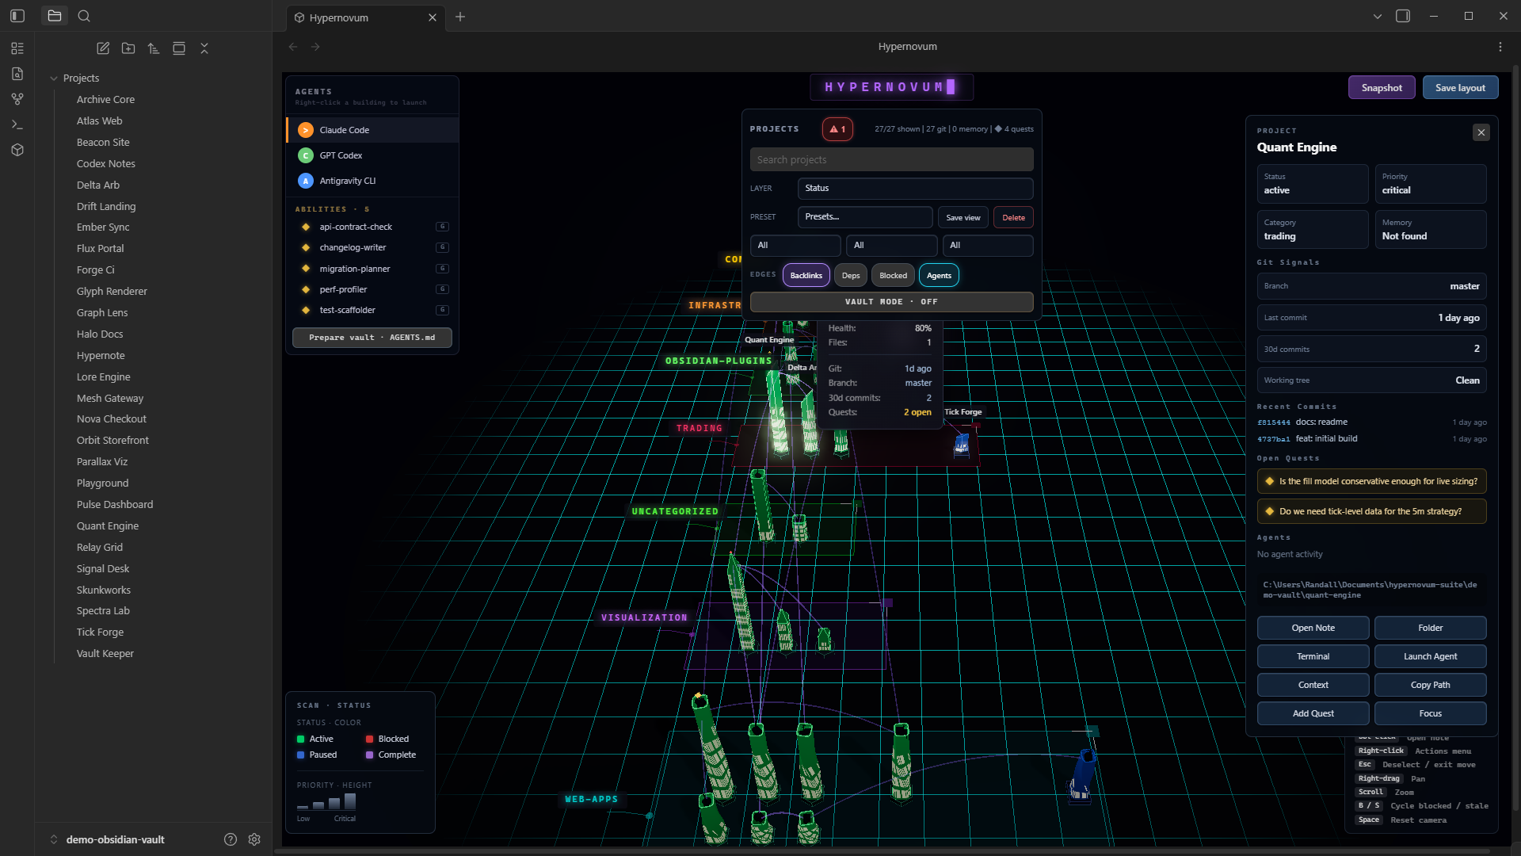Create a new folder with the folder-plus icon
This screenshot has height=856, width=1521.
[128, 48]
